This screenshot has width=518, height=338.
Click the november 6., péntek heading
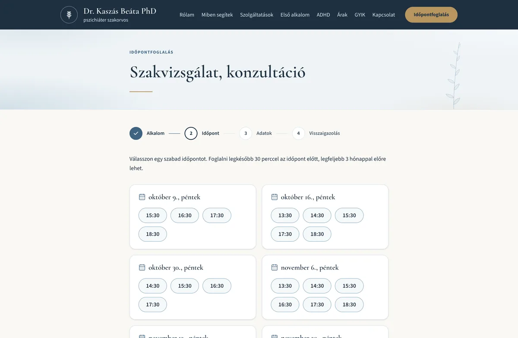310,268
